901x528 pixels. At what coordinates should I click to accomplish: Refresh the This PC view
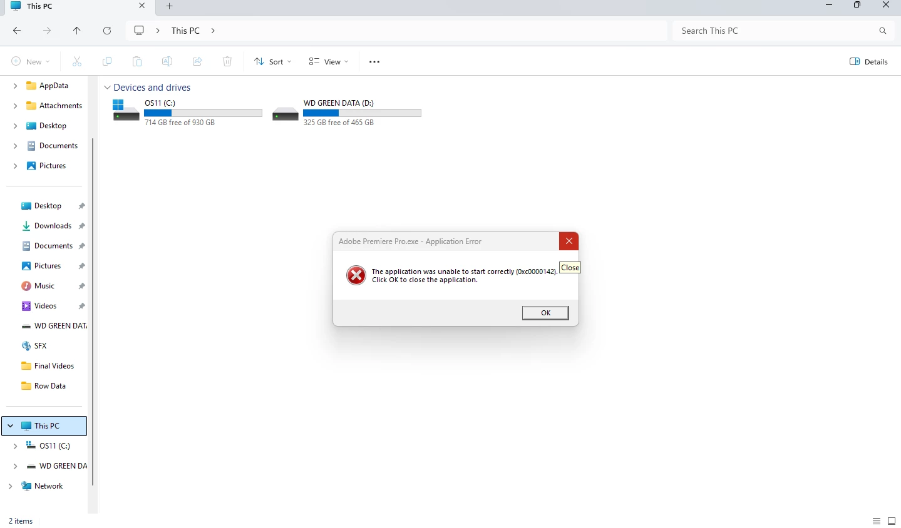pyautogui.click(x=107, y=31)
